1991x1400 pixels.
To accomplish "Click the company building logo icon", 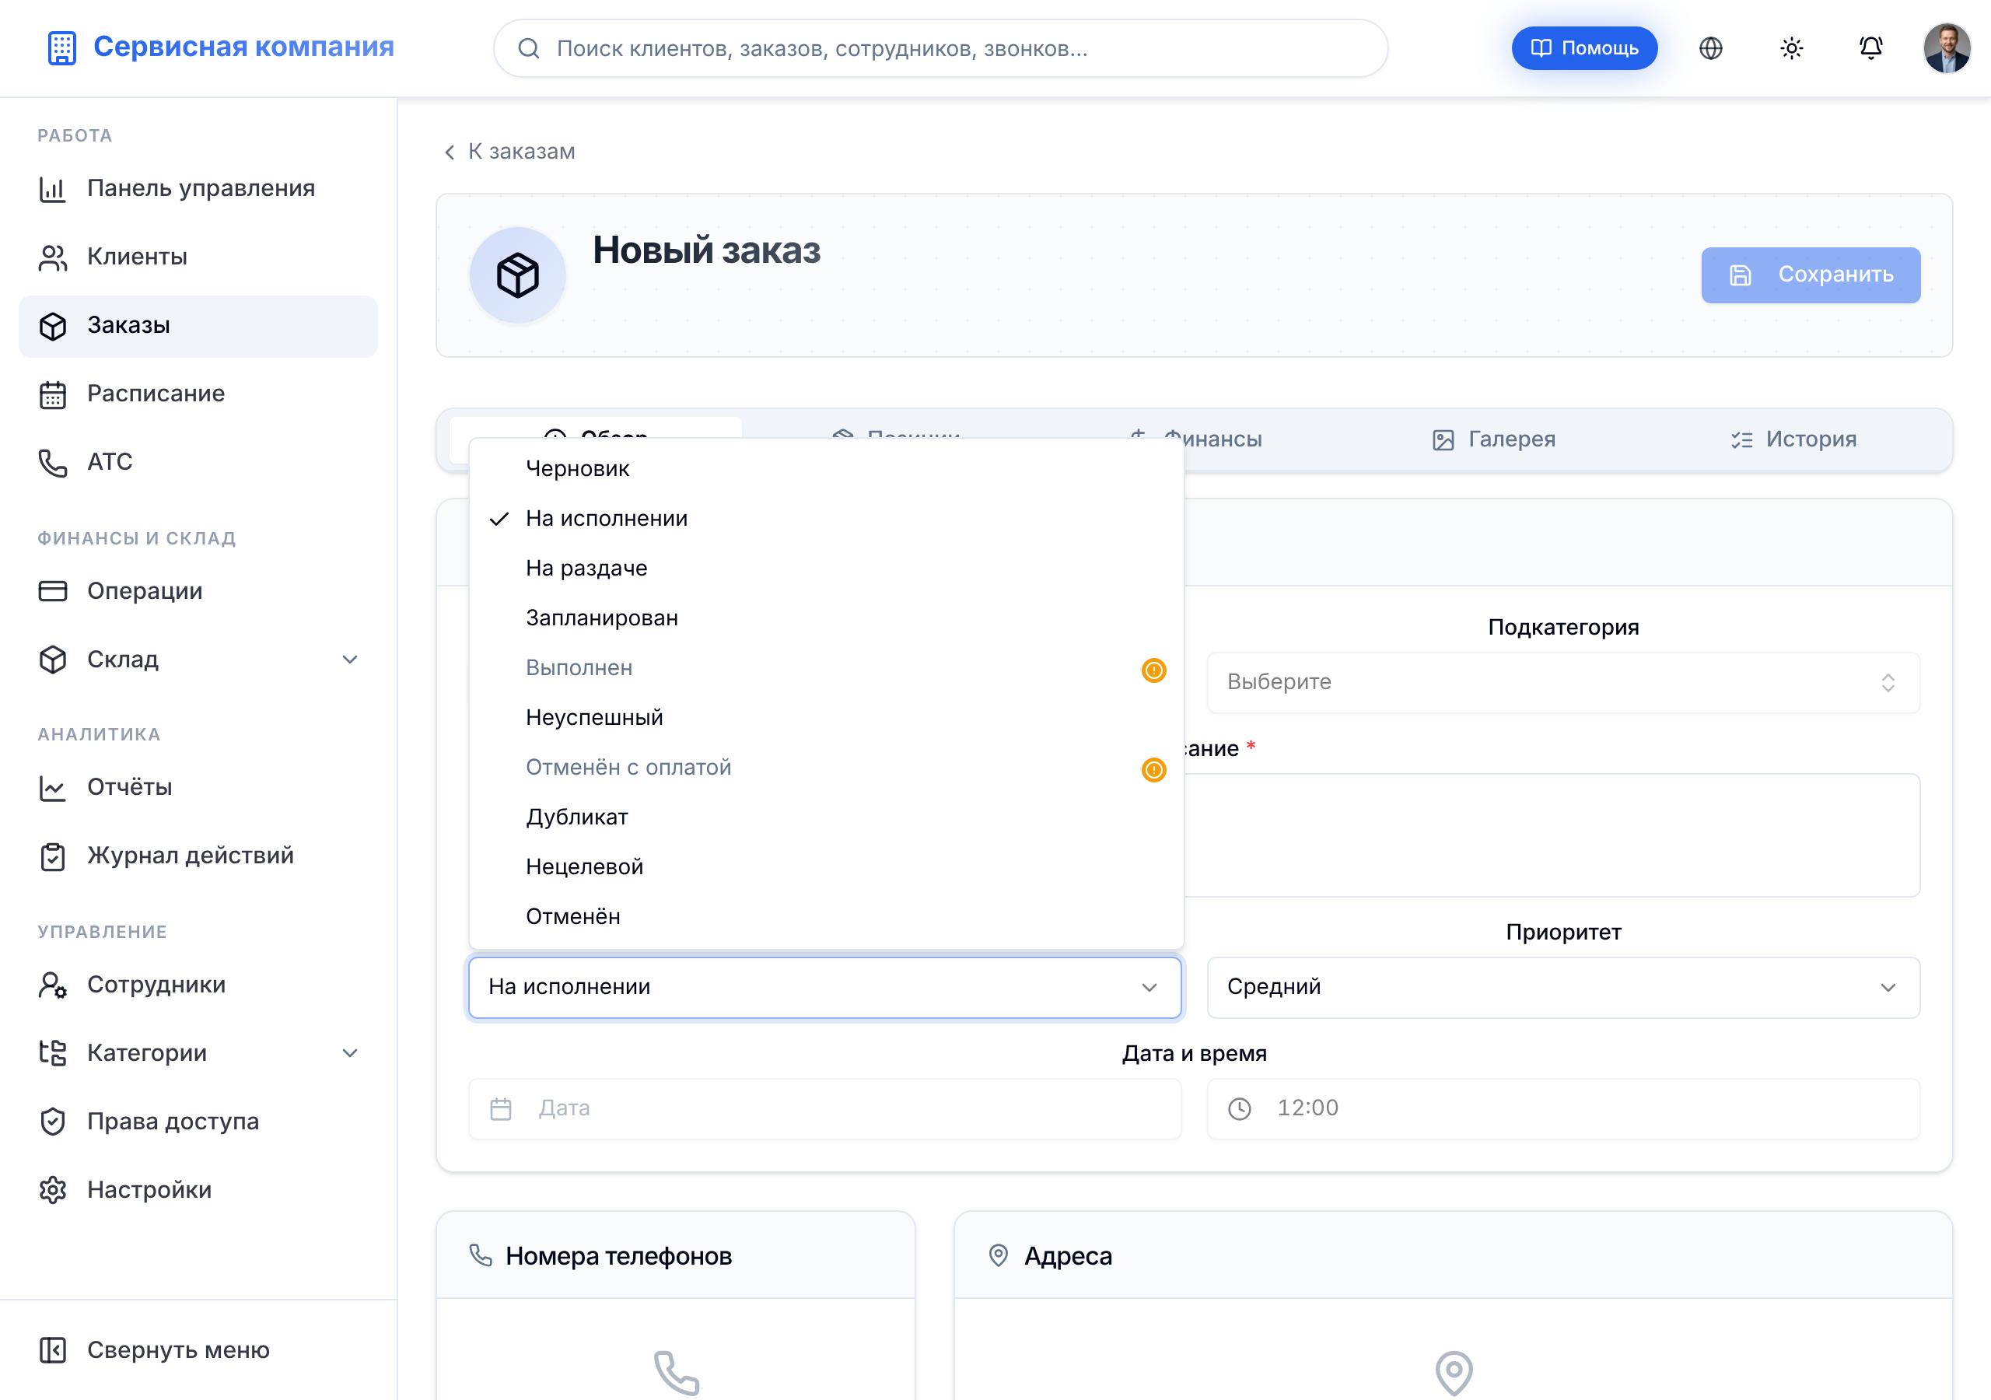I will (x=61, y=47).
